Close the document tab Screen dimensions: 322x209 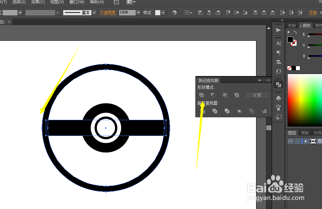(x=9, y=21)
